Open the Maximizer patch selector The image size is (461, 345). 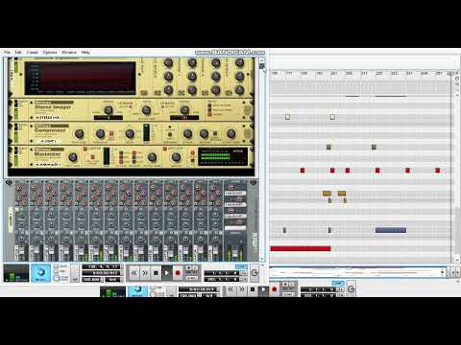coord(47,164)
